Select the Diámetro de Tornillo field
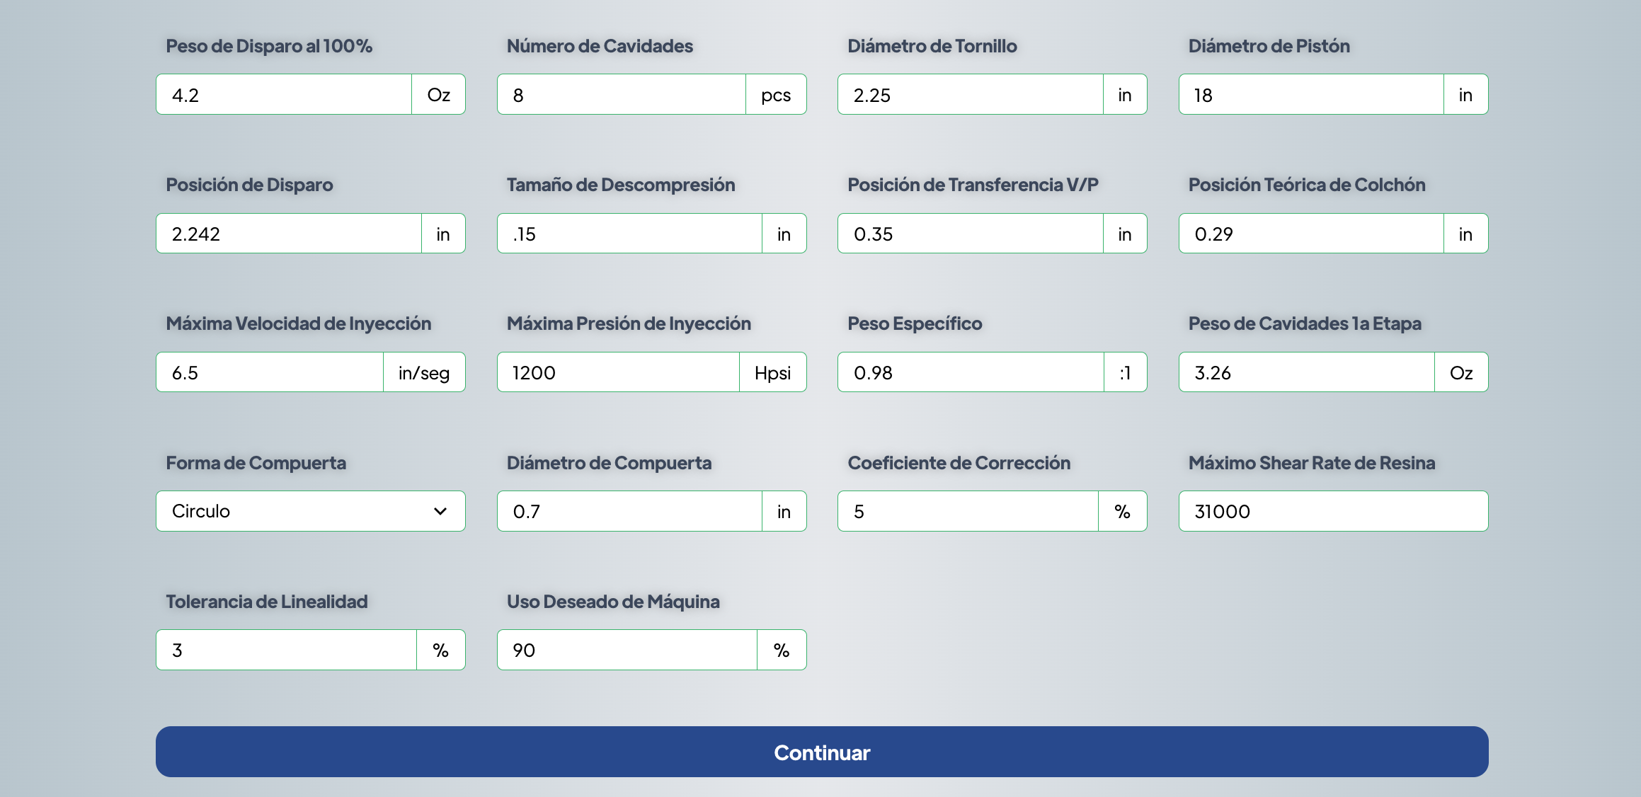1641x797 pixels. [x=970, y=95]
